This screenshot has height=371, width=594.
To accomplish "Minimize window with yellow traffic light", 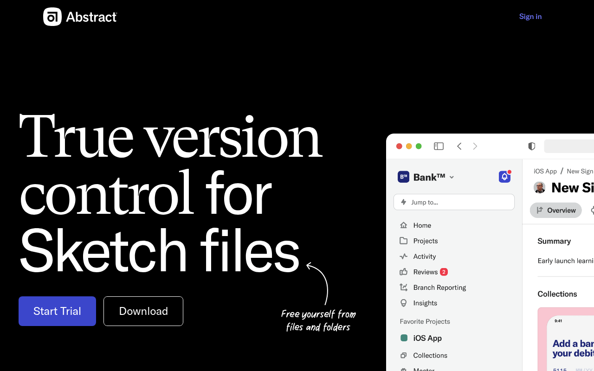I will coord(409,146).
